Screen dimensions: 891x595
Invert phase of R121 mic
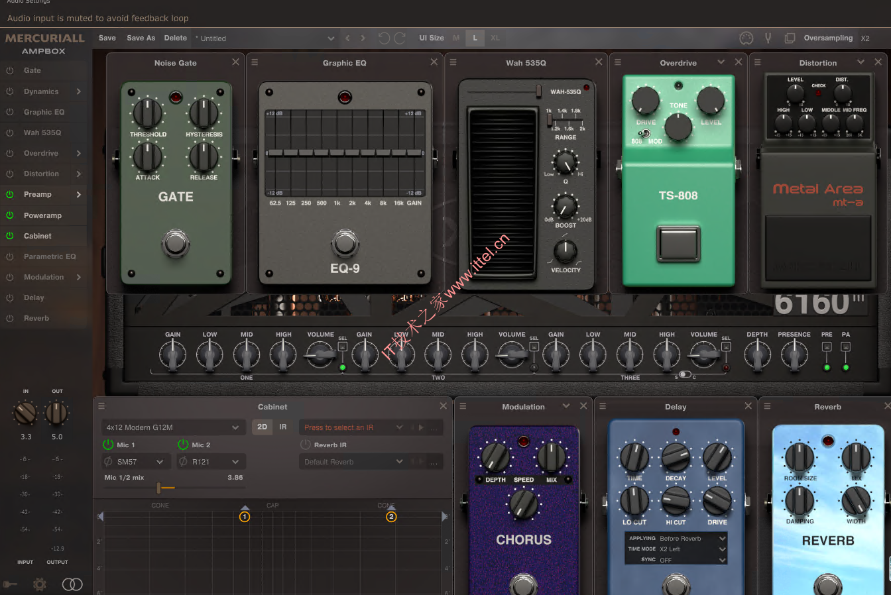pyautogui.click(x=183, y=461)
